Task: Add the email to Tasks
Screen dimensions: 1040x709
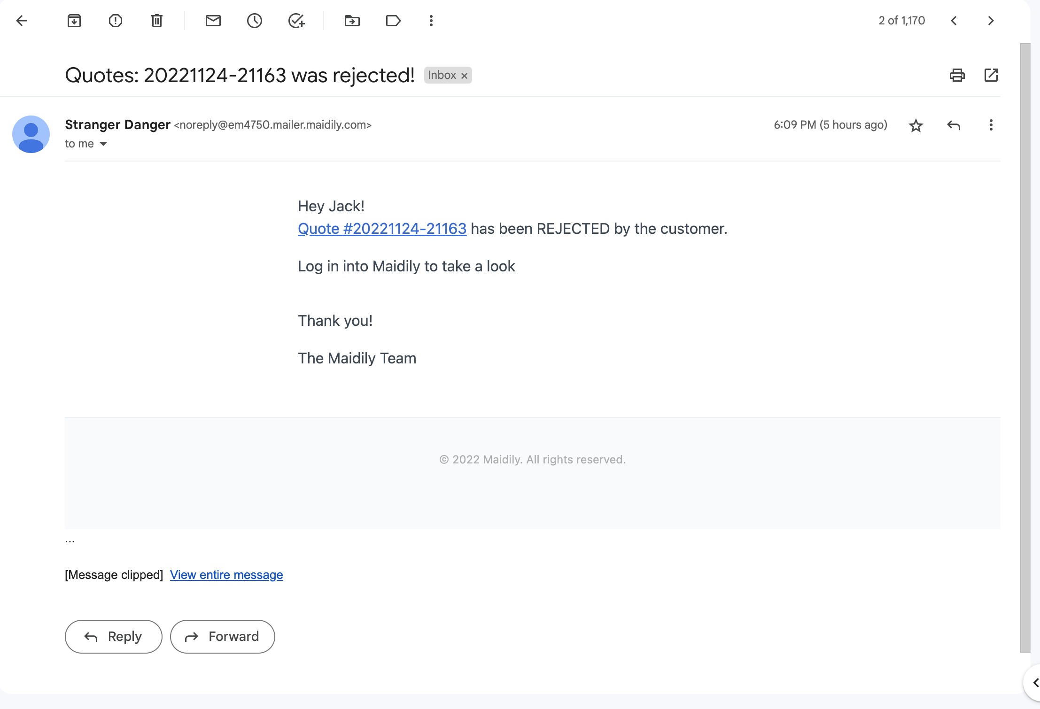Action: (x=296, y=21)
